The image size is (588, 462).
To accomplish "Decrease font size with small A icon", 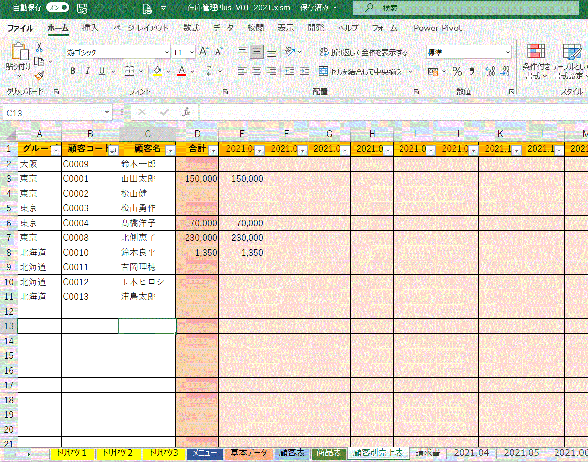I will (219, 52).
